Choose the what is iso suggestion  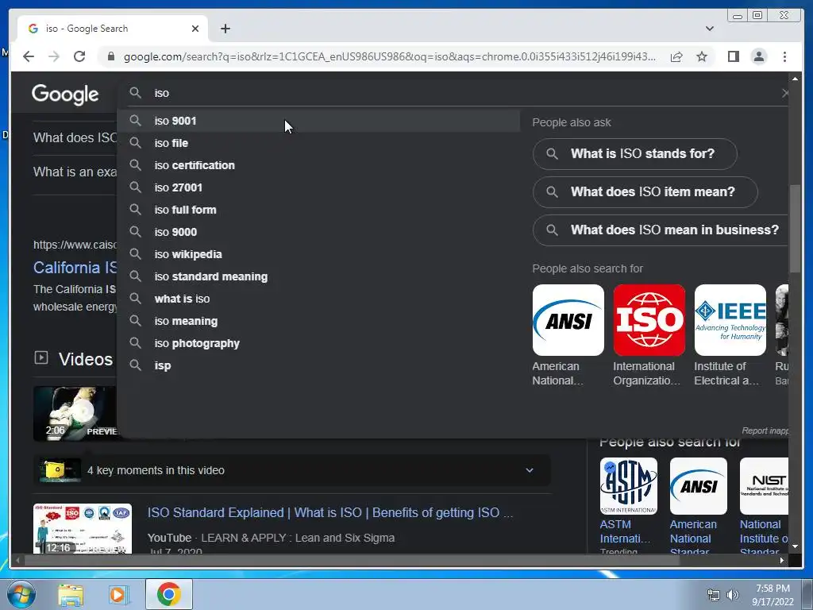pyautogui.click(x=319, y=299)
